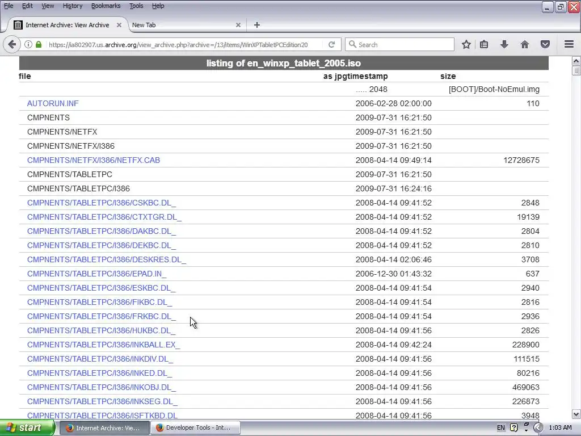581x436 pixels.
Task: Click the search magnifier icon
Action: [x=352, y=44]
